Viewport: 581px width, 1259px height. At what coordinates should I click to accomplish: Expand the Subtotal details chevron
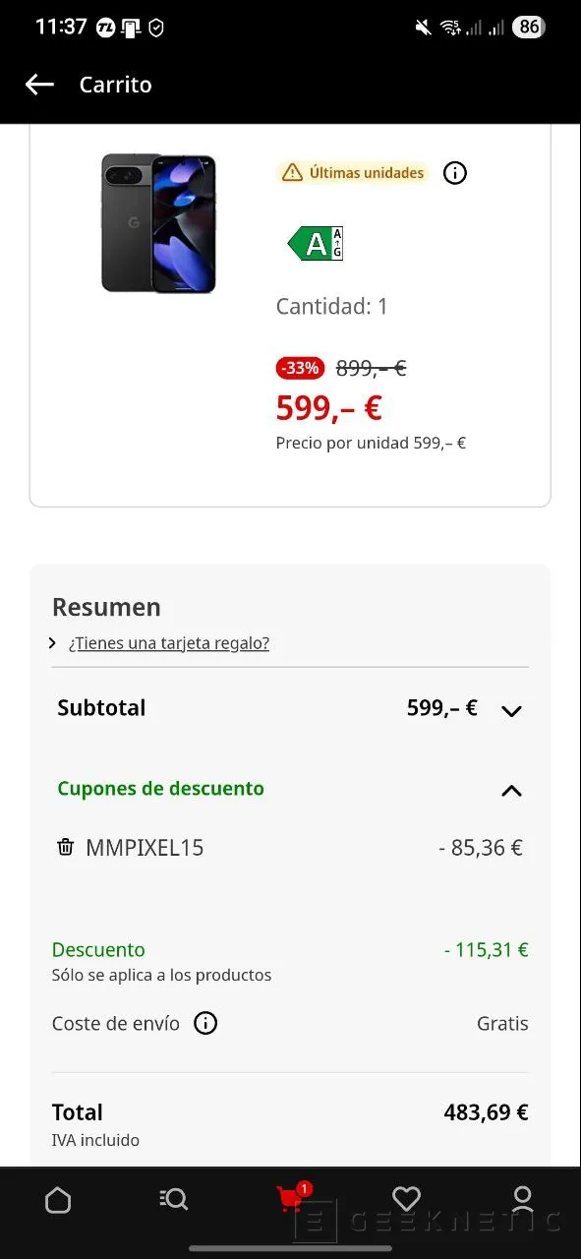coord(511,710)
